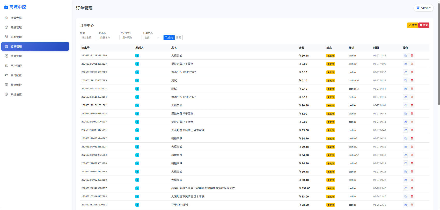Remove the cashier10 order with trash icon
Image resolution: width=440 pixels, height=210 pixels.
tap(412, 80)
